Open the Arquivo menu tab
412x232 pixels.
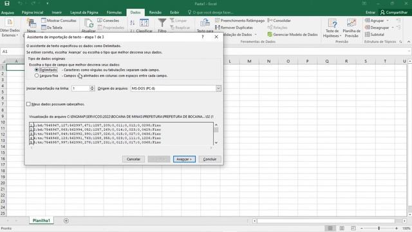8,12
